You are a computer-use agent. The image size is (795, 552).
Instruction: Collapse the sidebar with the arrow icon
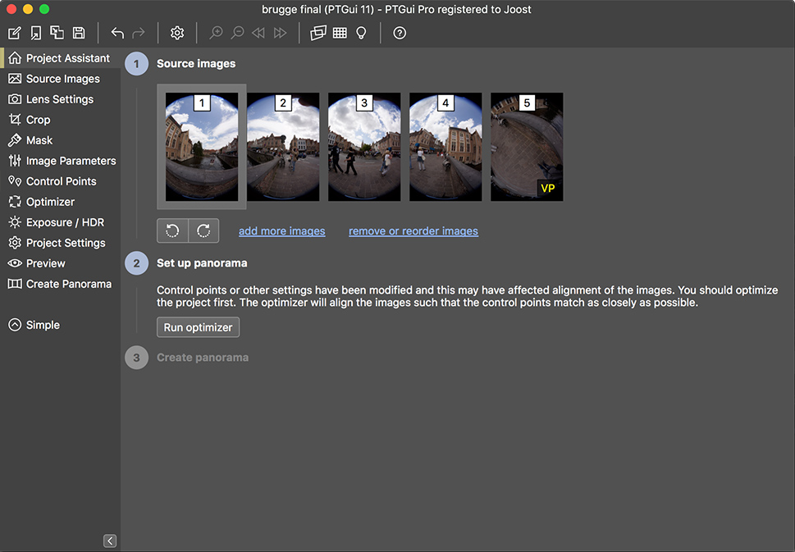point(110,541)
